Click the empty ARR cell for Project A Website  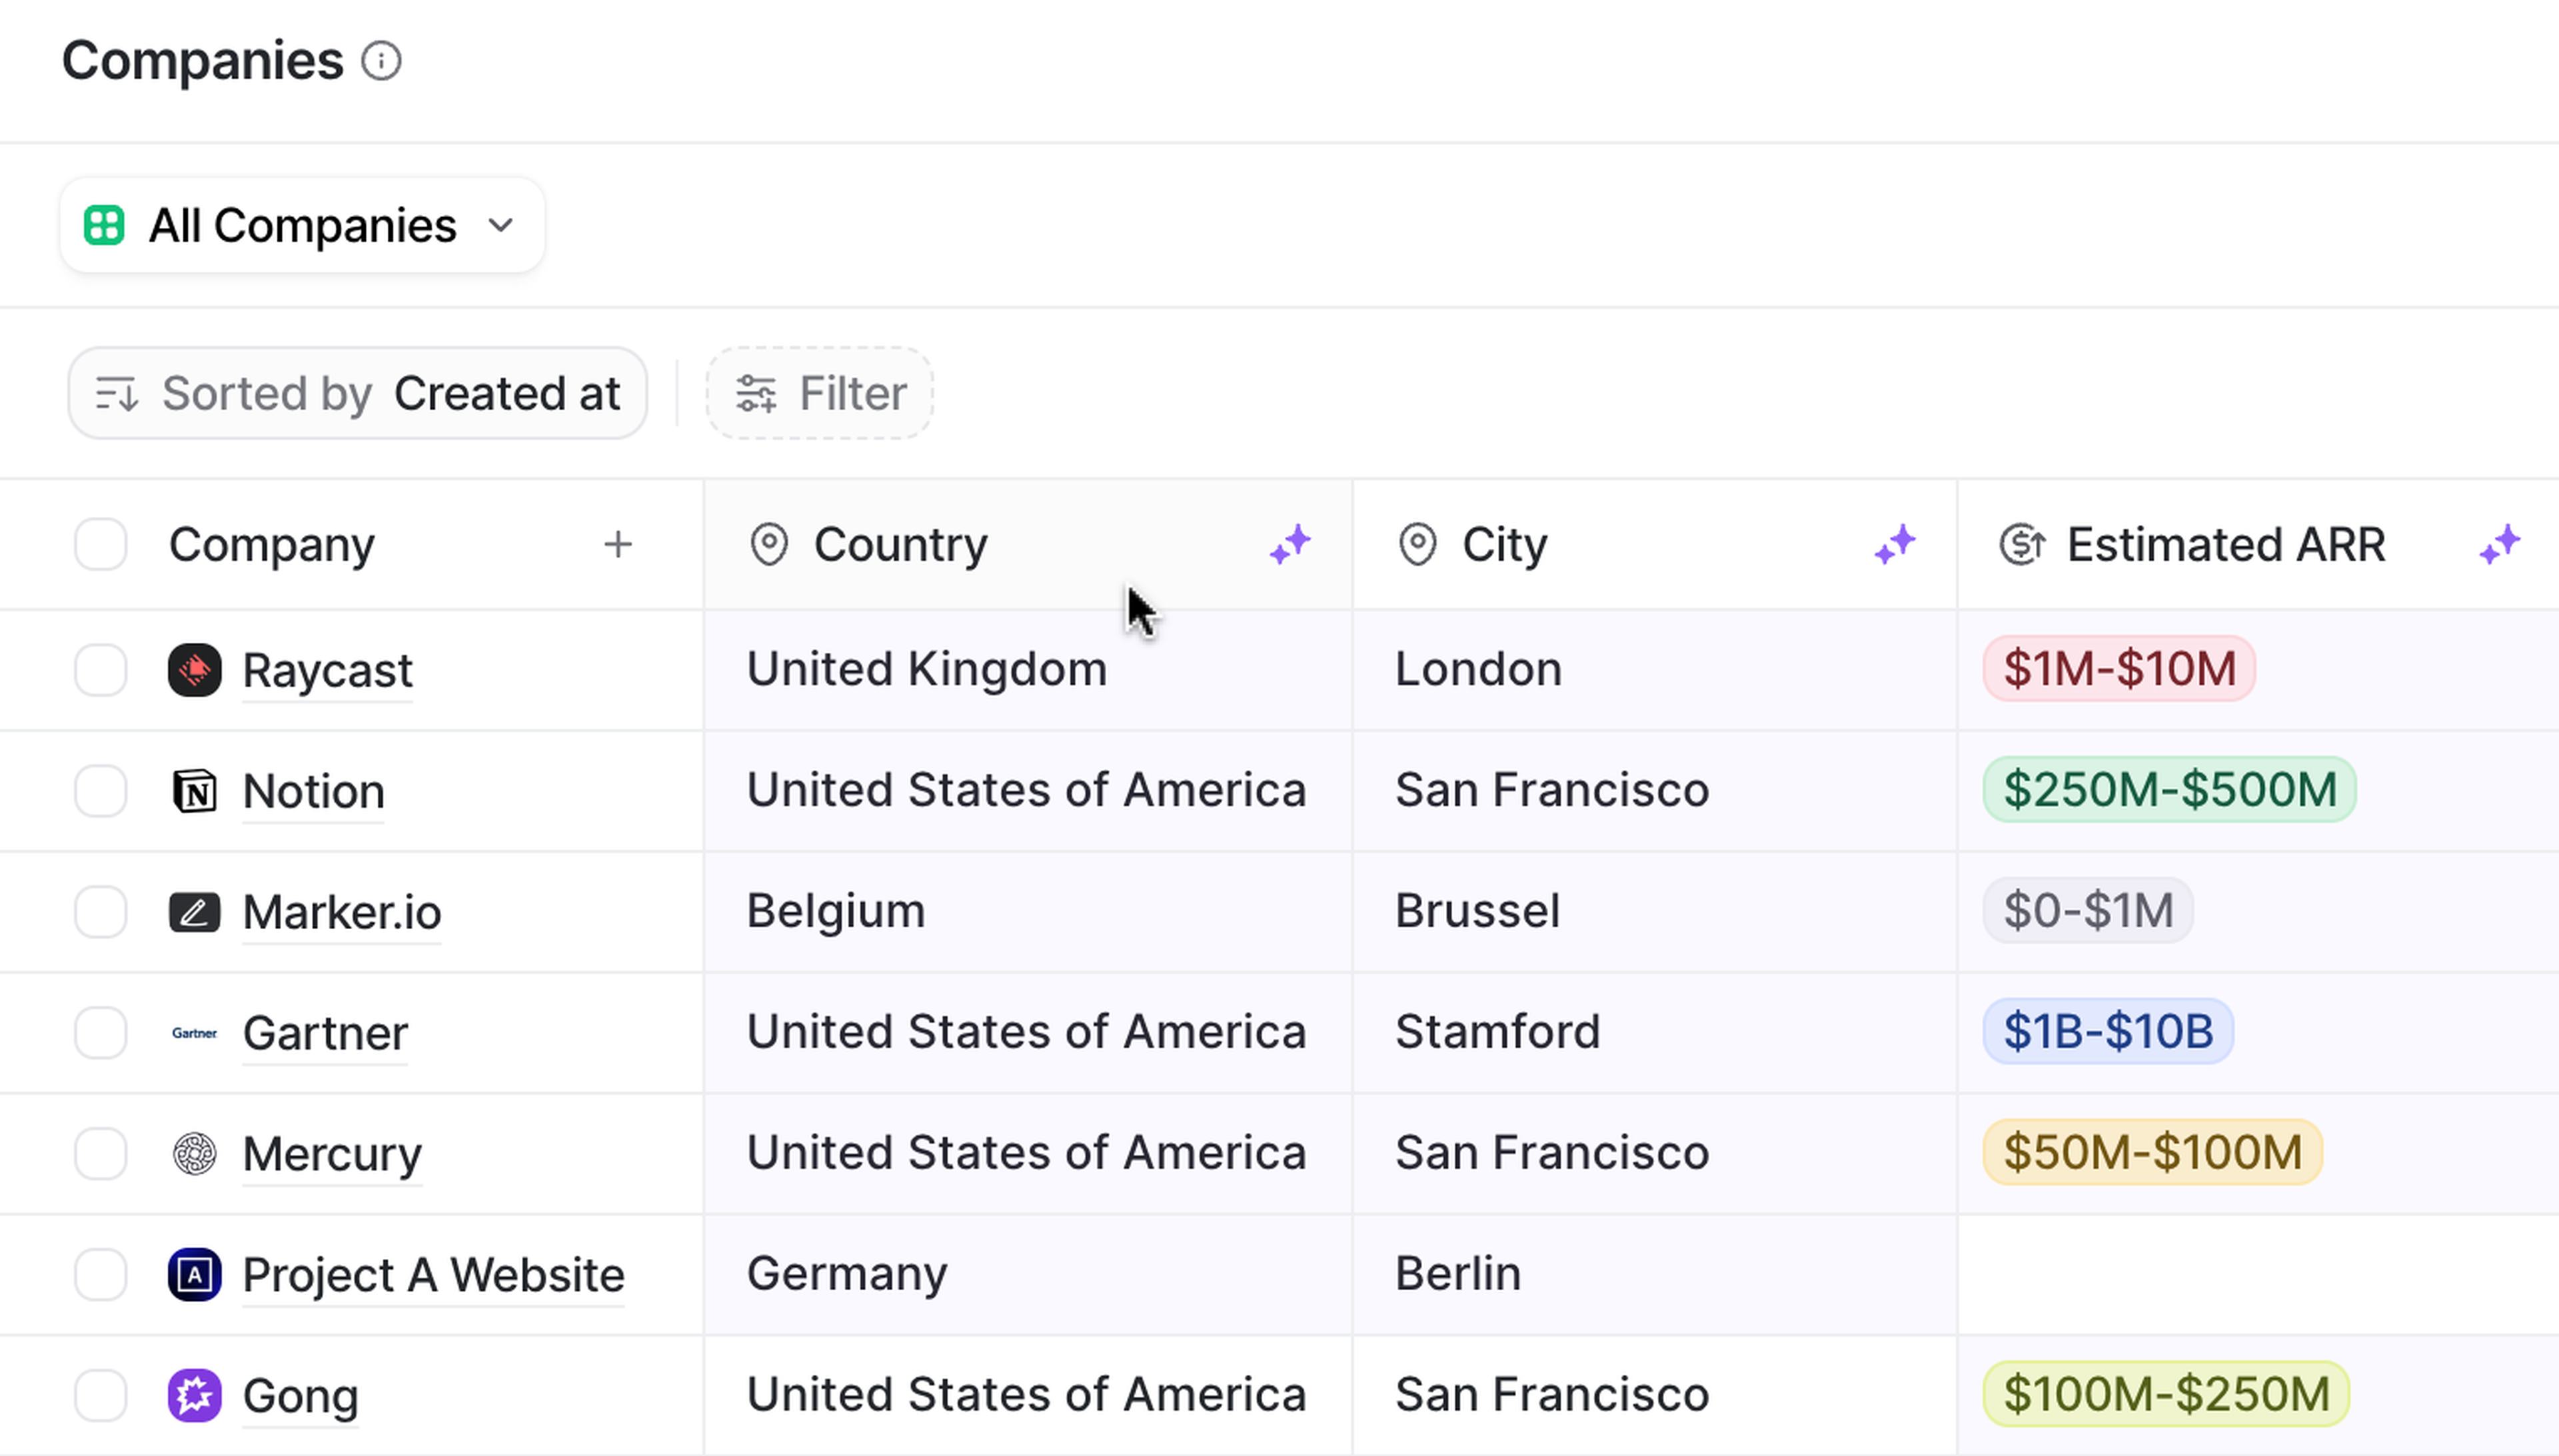pos(2256,1274)
